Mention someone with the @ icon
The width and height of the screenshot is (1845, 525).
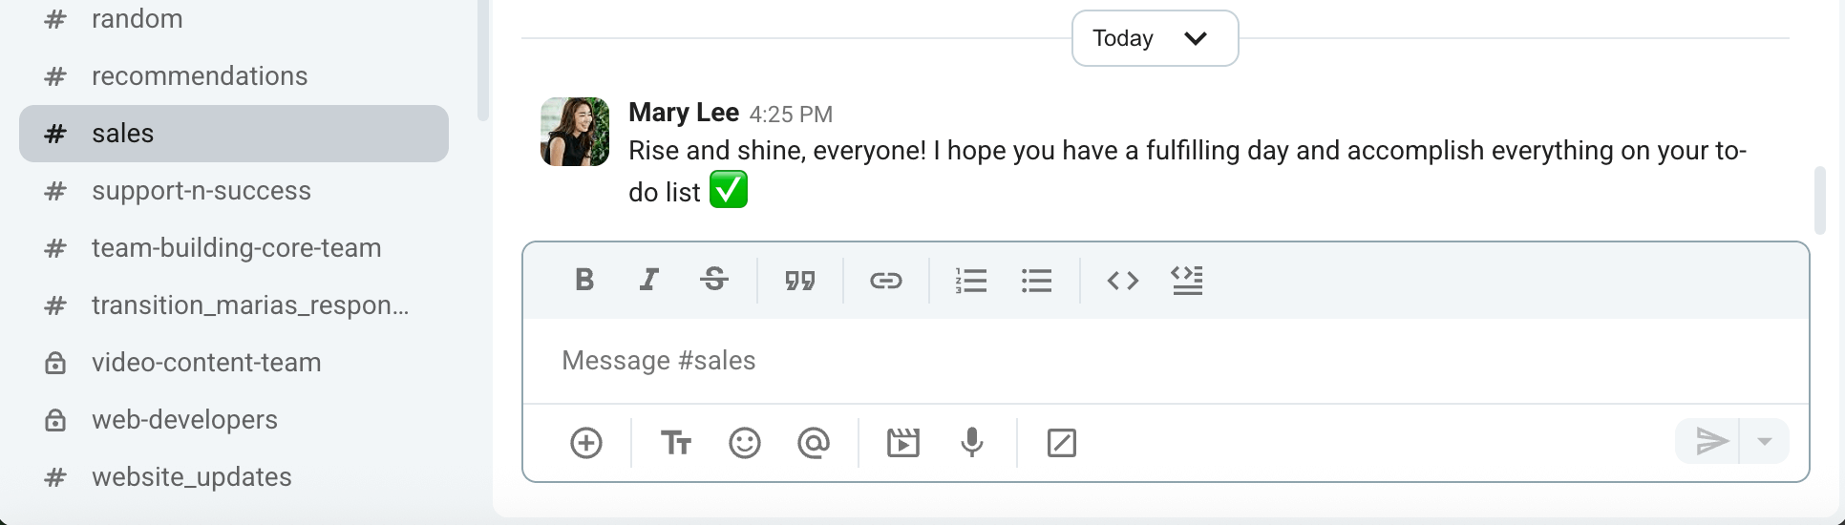pyautogui.click(x=814, y=443)
